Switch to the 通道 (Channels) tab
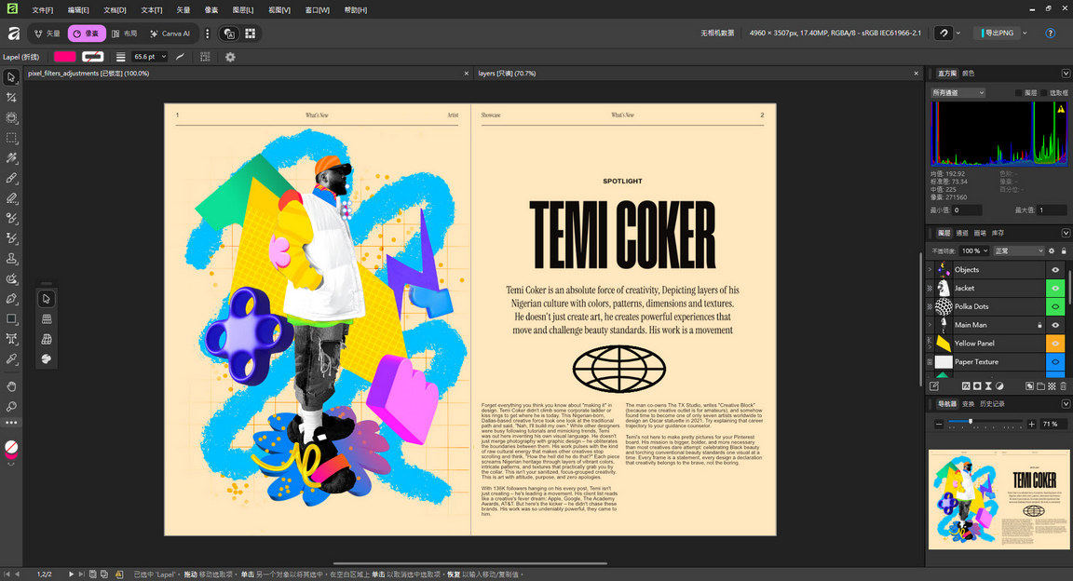 pyautogui.click(x=960, y=233)
